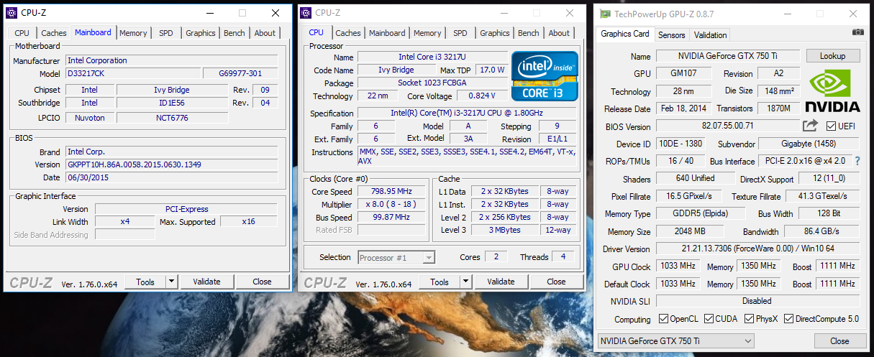The image size is (874, 357).
Task: Click the CPU-Z Mainboard window title icon
Action: point(12,13)
